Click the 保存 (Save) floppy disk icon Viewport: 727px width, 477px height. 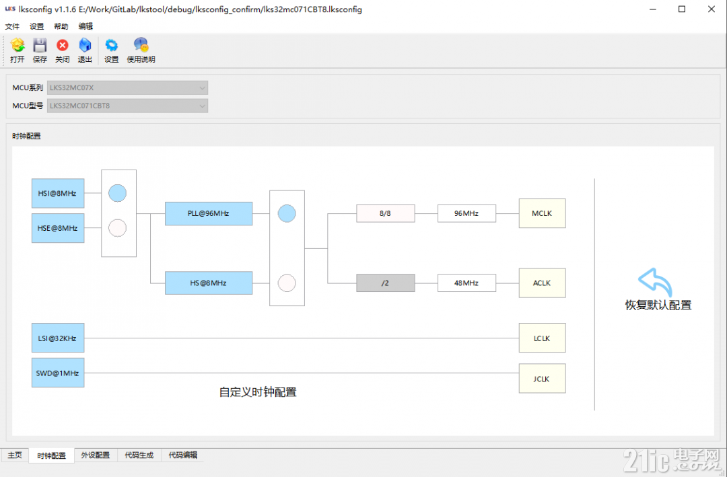[40, 45]
